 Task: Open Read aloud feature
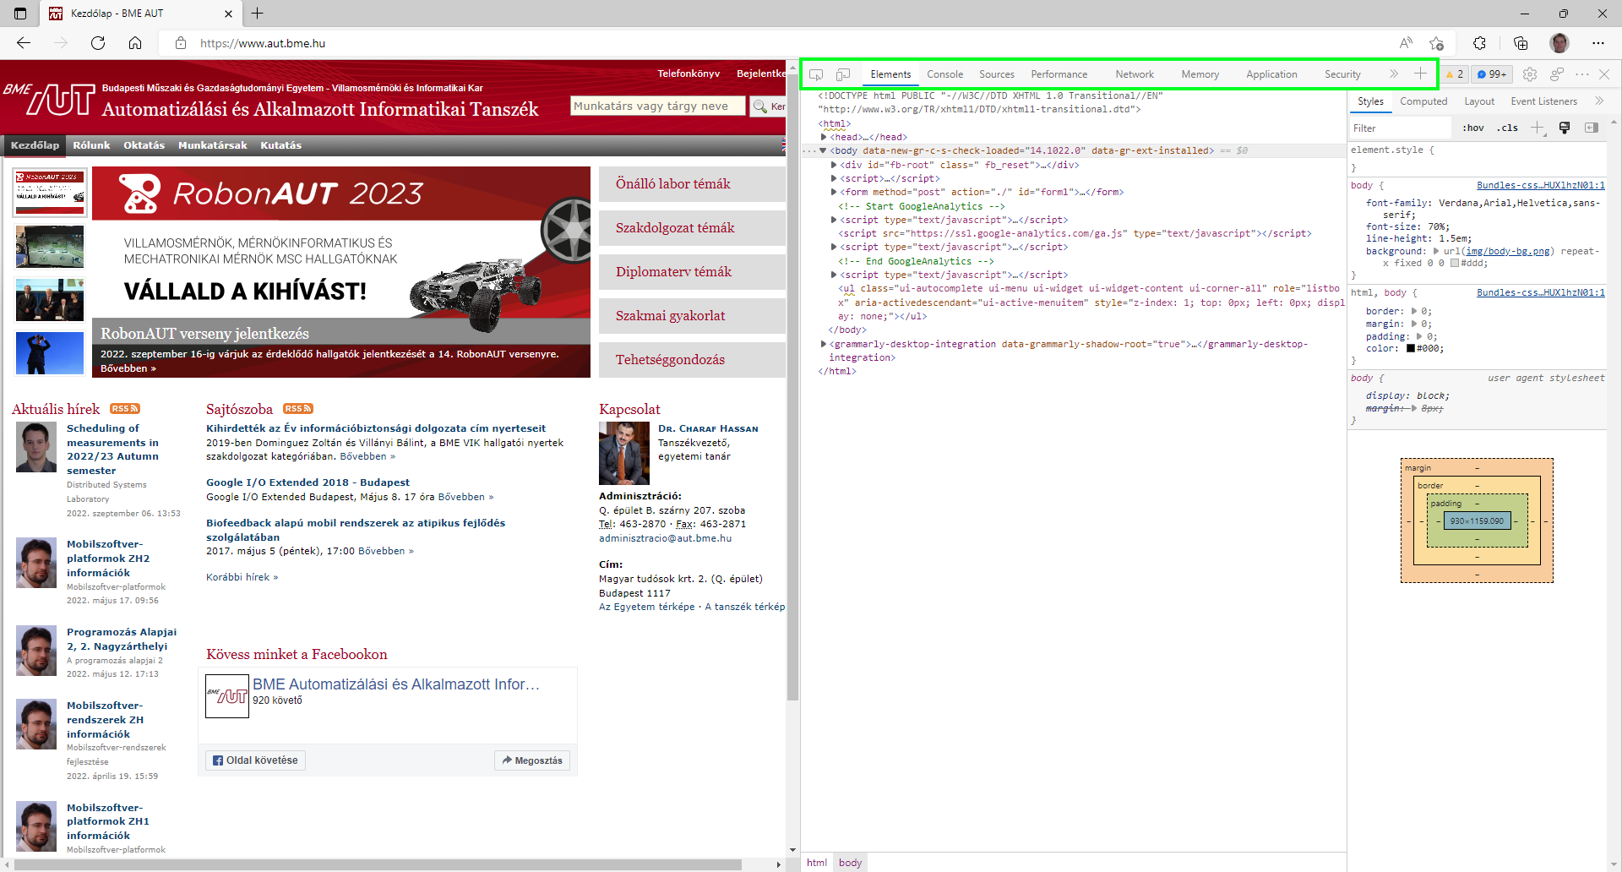point(1406,43)
